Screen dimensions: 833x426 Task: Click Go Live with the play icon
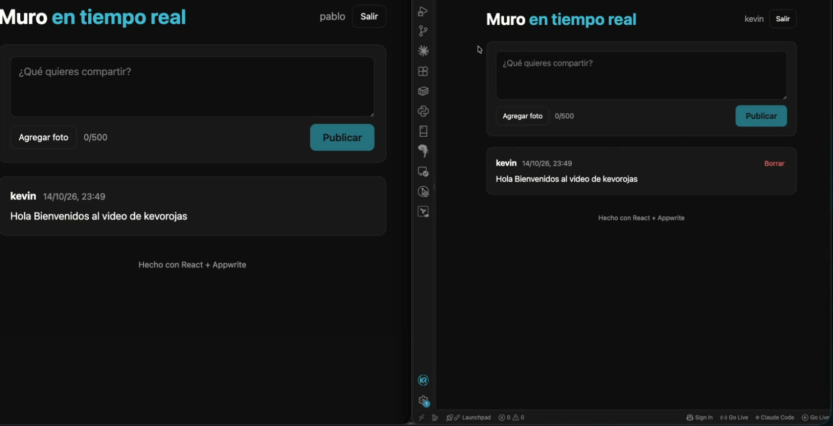816,418
